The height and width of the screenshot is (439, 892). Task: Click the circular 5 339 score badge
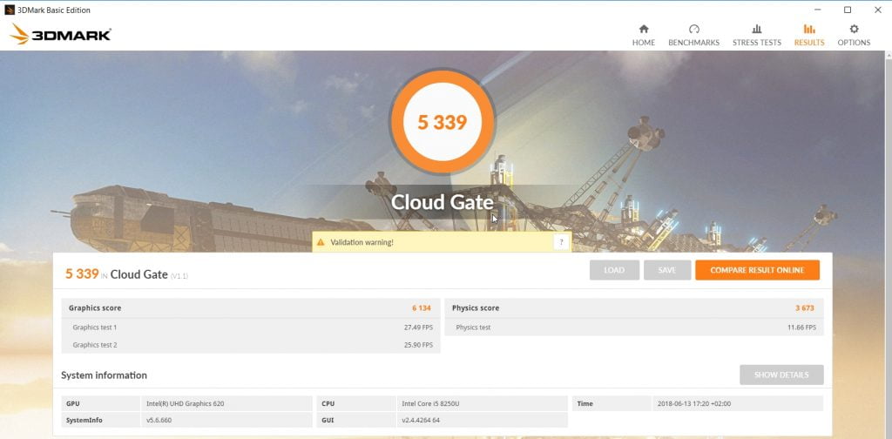pyautogui.click(x=442, y=122)
